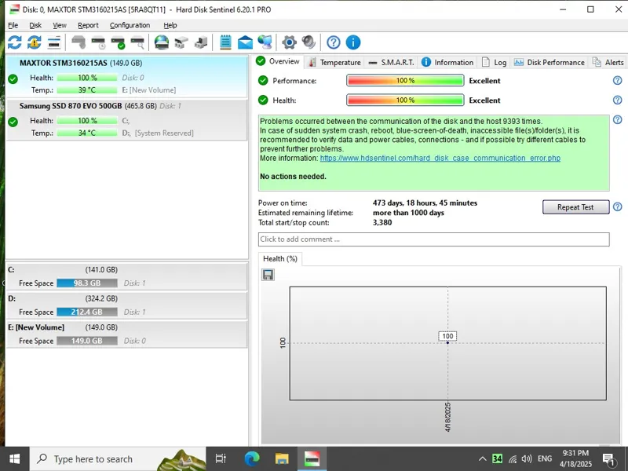The height and width of the screenshot is (471, 628).
Task: Click the disk with clock toolbar icon
Action: click(x=98, y=42)
